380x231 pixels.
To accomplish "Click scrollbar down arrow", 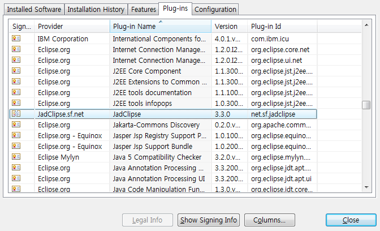I will coord(366,187).
